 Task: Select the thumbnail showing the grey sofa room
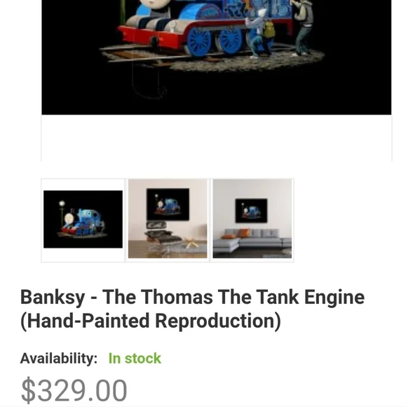252,220
